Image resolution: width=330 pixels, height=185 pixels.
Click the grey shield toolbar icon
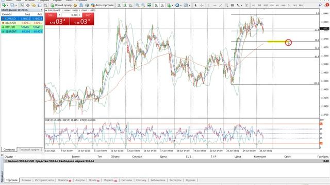[87, 5]
